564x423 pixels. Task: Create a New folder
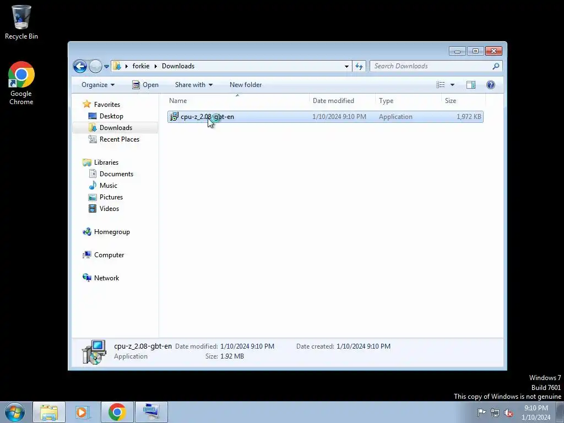click(x=246, y=85)
